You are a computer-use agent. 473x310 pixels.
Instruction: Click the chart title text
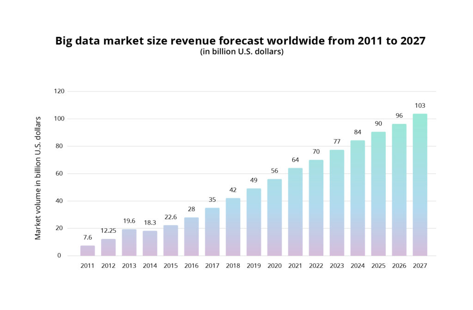click(241, 41)
